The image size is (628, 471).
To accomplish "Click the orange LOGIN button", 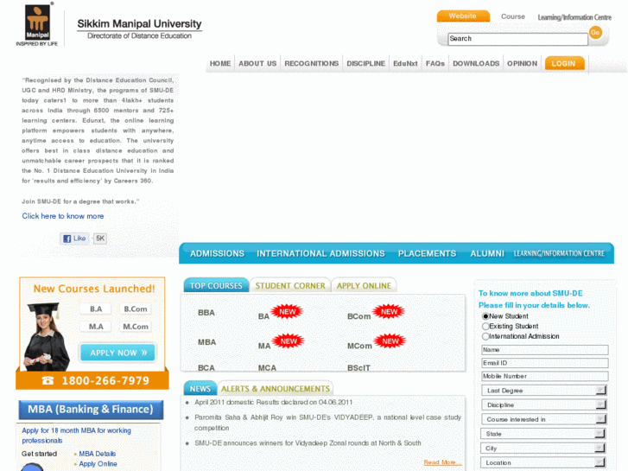I will pyautogui.click(x=564, y=63).
